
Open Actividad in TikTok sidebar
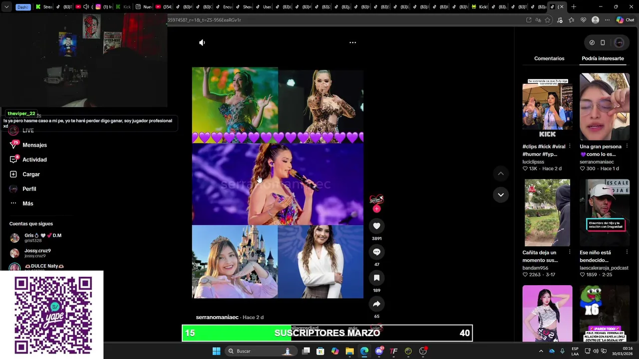34,160
